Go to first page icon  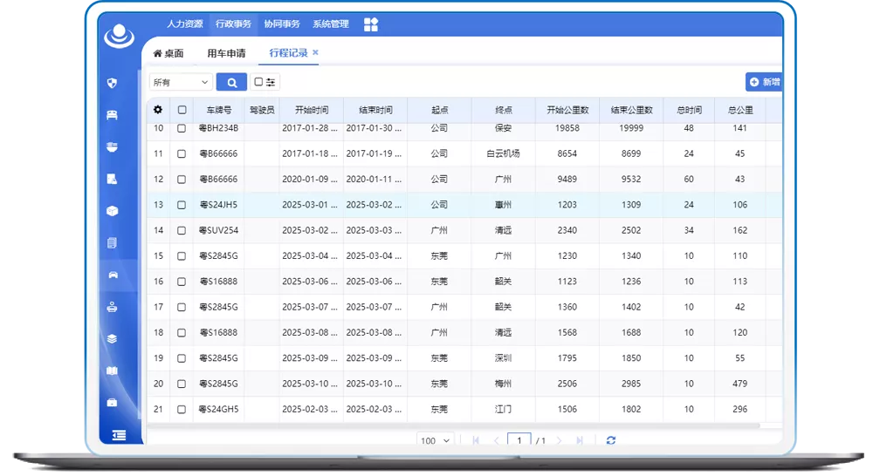click(476, 440)
